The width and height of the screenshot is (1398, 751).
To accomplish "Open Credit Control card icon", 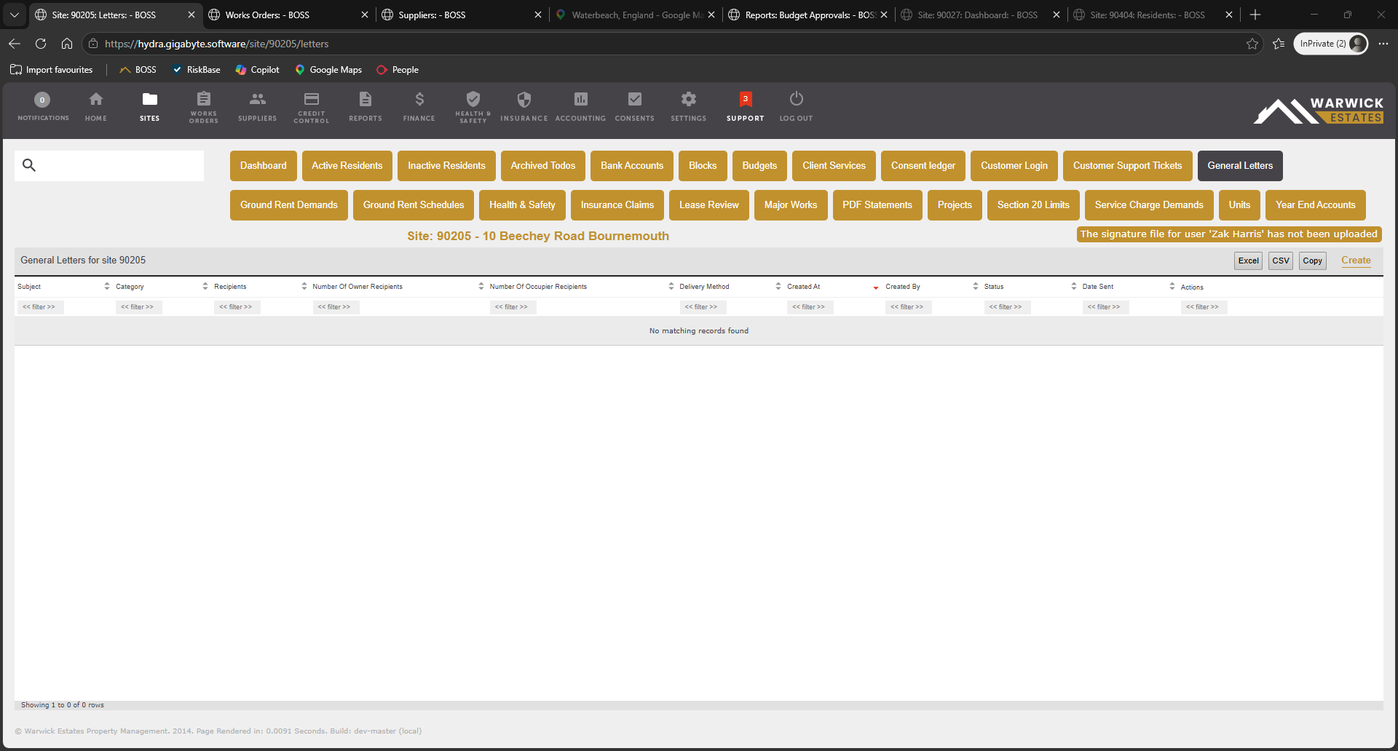I will [312, 98].
